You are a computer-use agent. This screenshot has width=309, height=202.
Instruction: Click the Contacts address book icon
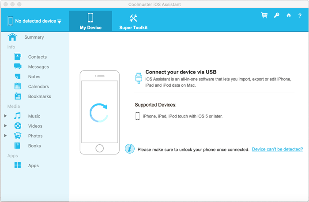point(18,57)
